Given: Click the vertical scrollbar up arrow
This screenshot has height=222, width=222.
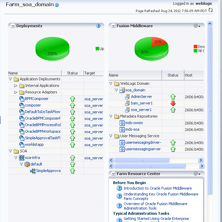Looking at the screenshot, I should [x=210, y=23].
